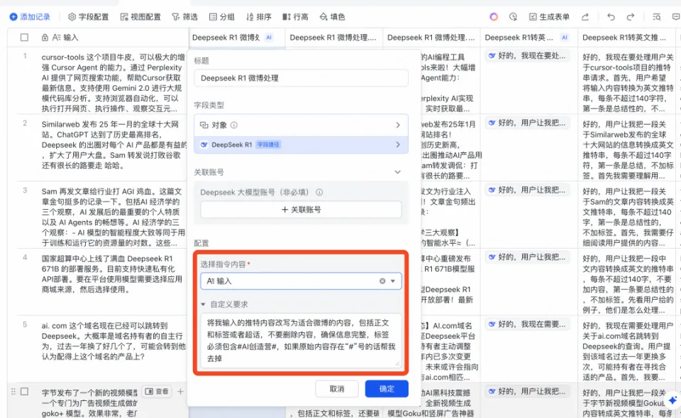Click the row drag handle beside 字节发布了 row
Image resolution: width=681 pixels, height=418 pixels.
[13, 392]
